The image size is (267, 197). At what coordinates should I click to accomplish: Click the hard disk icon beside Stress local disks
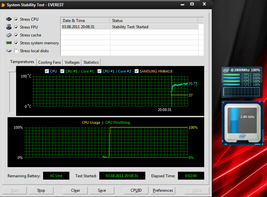coord(9,51)
